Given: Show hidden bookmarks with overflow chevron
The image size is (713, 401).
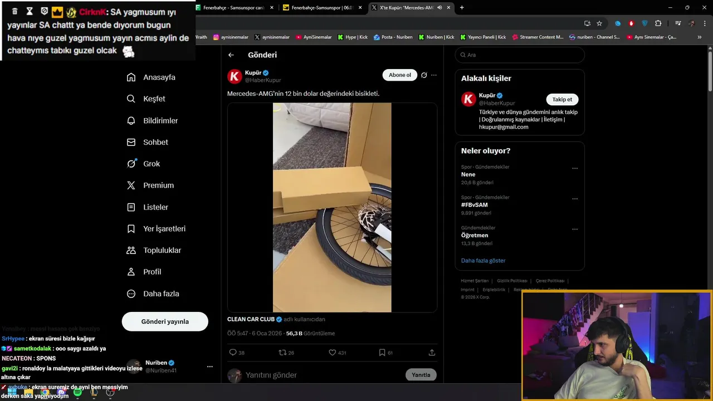Looking at the screenshot, I should (700, 37).
